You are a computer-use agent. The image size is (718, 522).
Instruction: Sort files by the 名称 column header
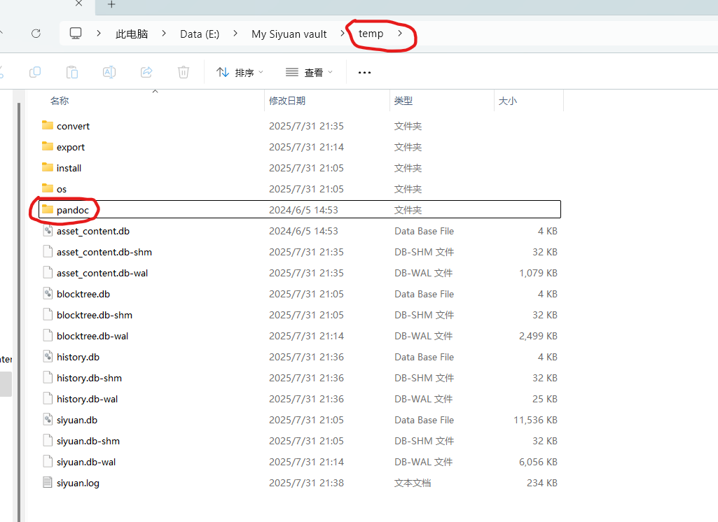tap(60, 100)
